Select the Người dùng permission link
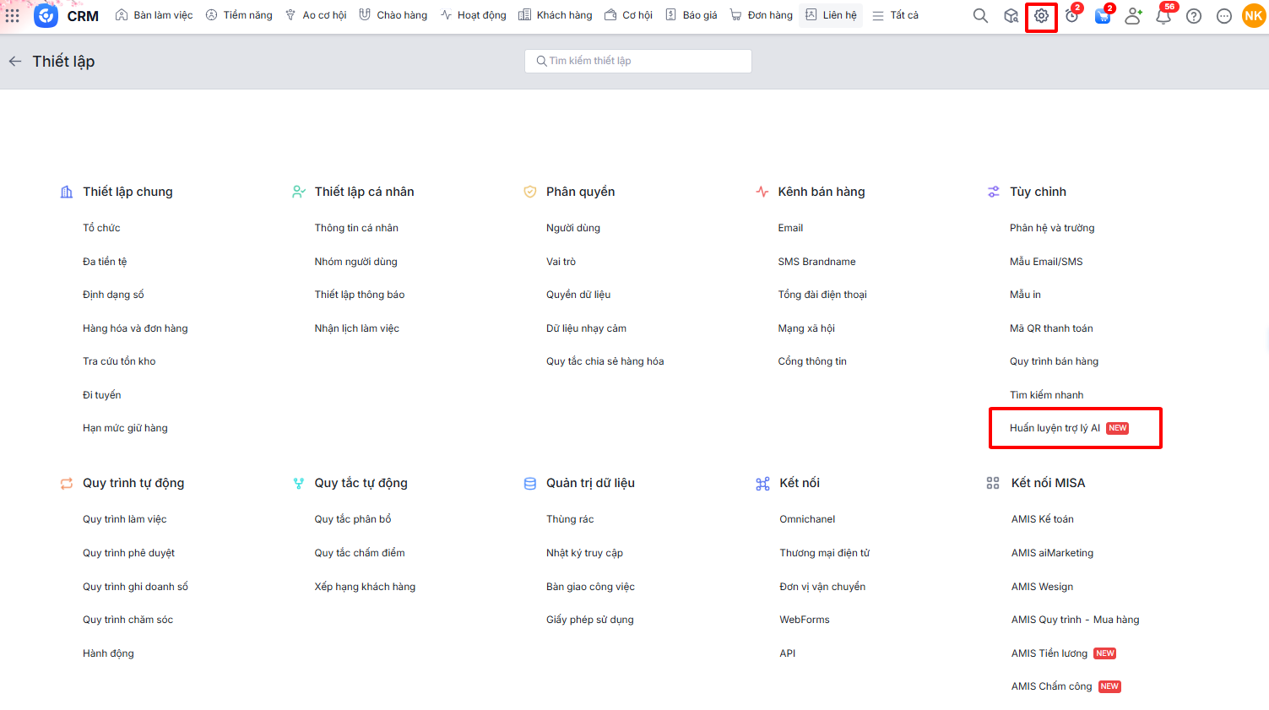Viewport: 1269px width, 710px height. tap(573, 228)
